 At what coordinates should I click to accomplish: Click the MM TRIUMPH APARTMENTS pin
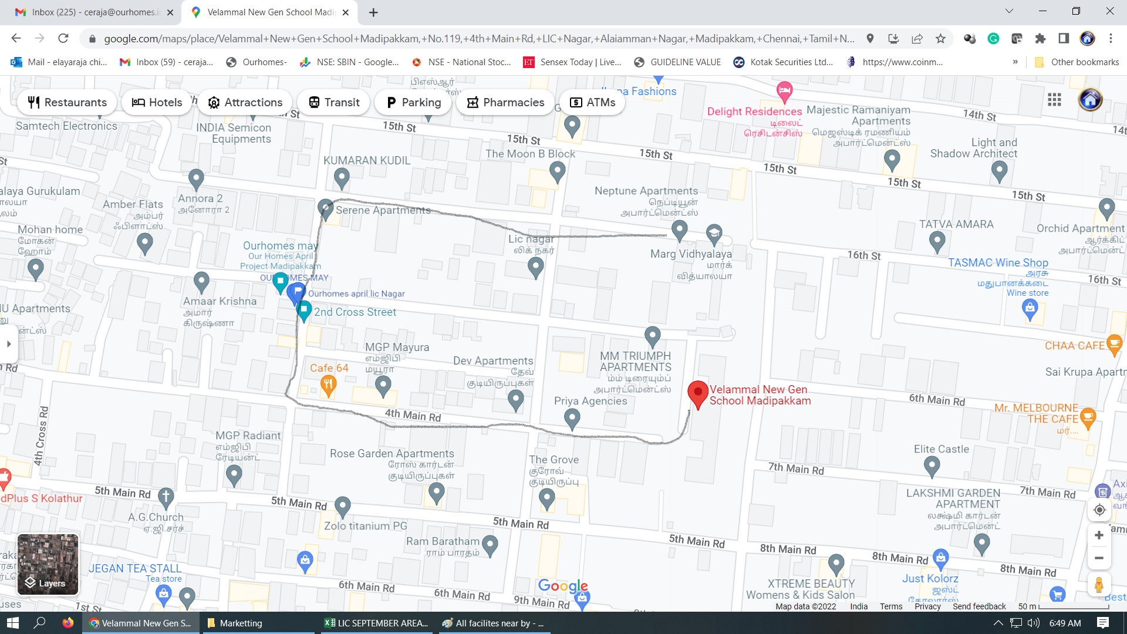[652, 336]
